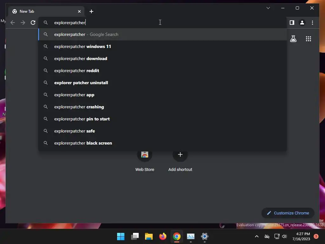Screen dimensions: 325x244
Task: Maximize the Chrome window
Action: click(297, 8)
